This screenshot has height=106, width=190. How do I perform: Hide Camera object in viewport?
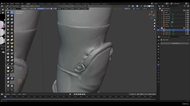click(x=186, y=22)
